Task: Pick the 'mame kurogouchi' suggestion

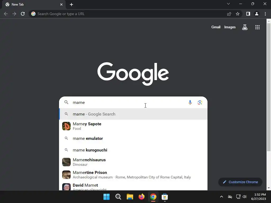Action: (x=133, y=150)
